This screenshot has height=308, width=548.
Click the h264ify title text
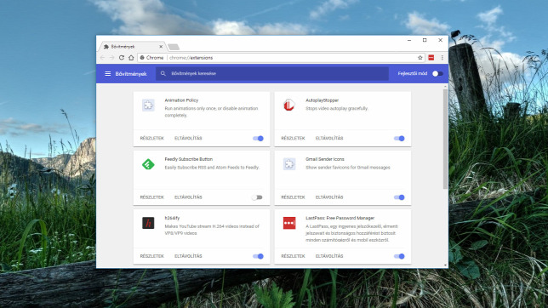coord(172,218)
